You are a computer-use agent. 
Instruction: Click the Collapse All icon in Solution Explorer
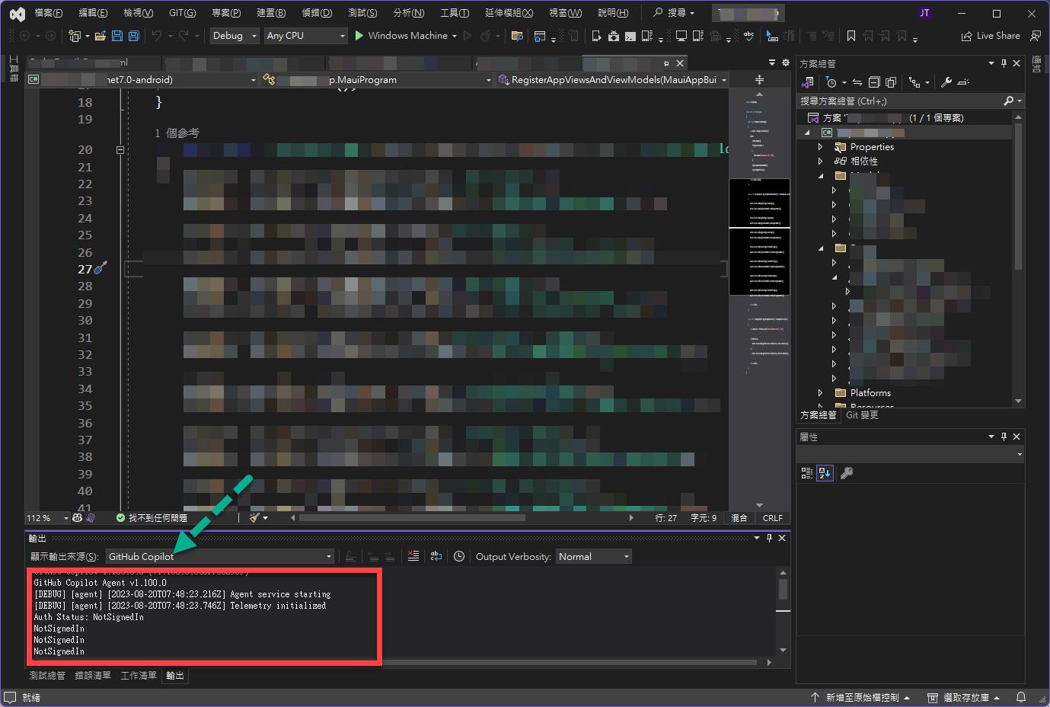click(874, 82)
